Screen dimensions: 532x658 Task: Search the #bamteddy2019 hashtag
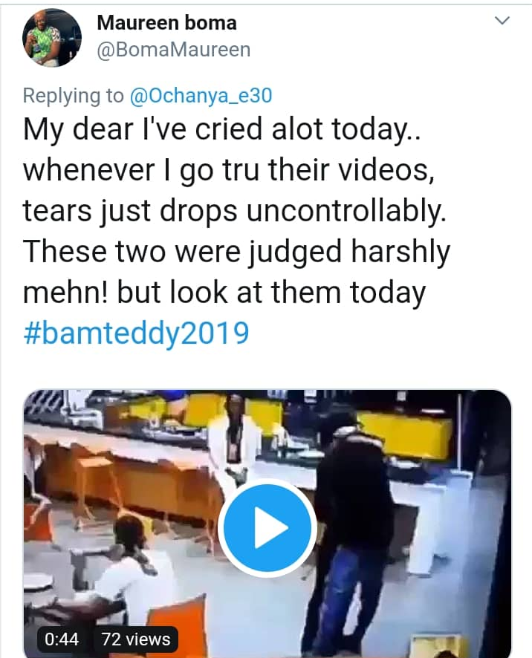point(135,333)
